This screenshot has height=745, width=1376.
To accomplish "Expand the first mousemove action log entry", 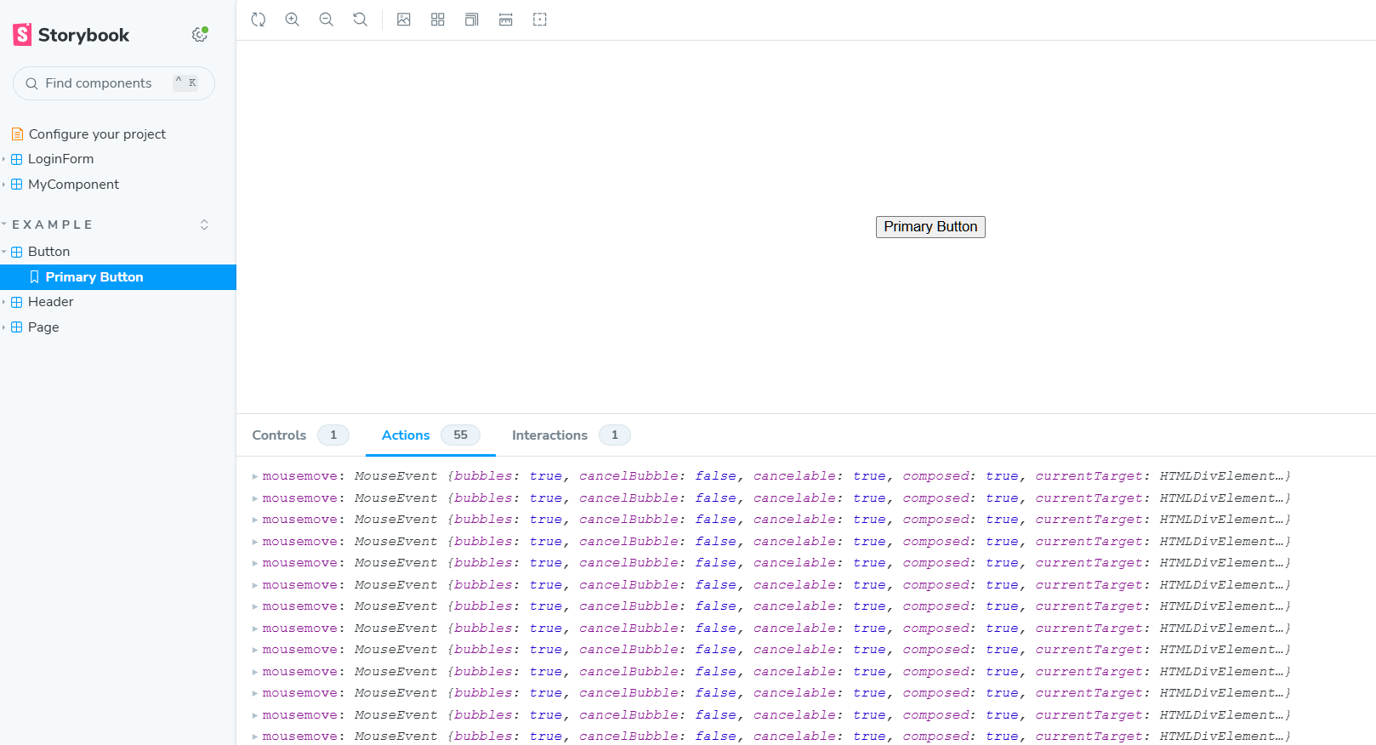I will tap(255, 476).
